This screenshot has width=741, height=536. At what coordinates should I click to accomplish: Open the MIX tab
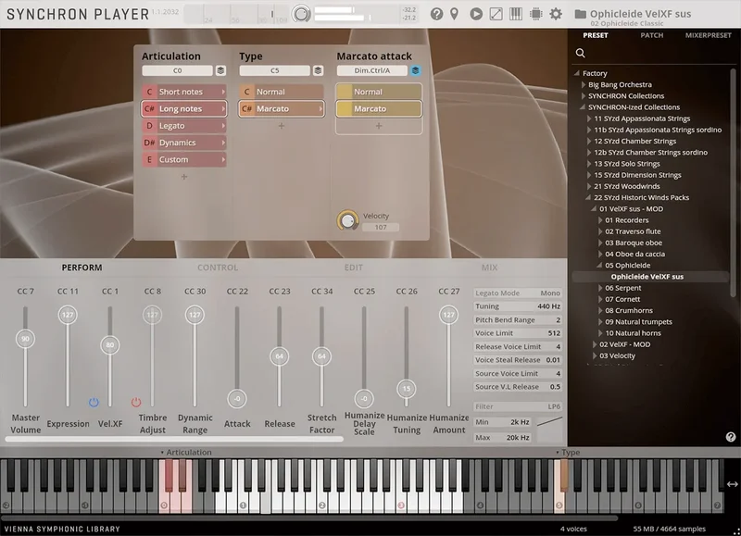click(489, 268)
